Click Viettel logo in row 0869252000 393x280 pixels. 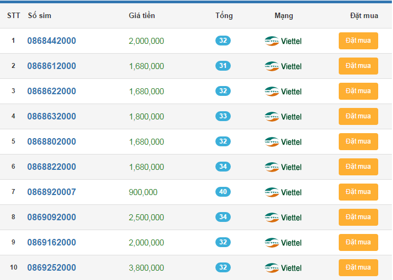[x=283, y=268]
